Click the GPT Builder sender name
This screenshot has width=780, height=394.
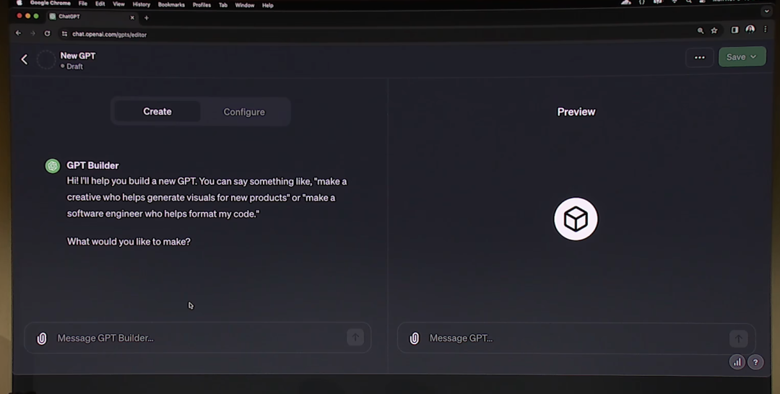tap(92, 165)
